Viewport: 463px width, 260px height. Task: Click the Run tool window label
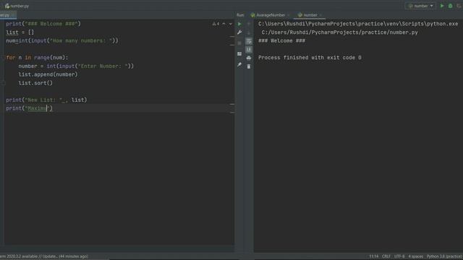[x=240, y=15]
